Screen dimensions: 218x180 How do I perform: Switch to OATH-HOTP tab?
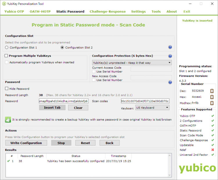coord(40,11)
